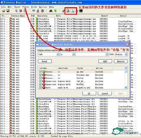Toggle Show File System Activity icon
Image resolution: width=141 pixels, height=138 pixels.
pos(68,11)
